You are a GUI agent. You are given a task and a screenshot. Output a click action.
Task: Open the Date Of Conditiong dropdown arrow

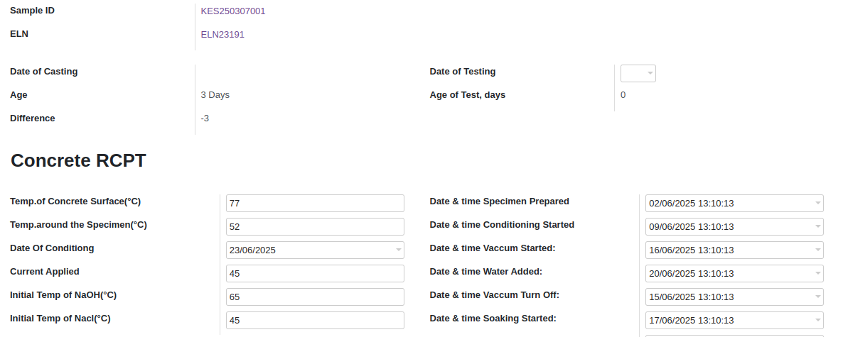pyautogui.click(x=398, y=250)
